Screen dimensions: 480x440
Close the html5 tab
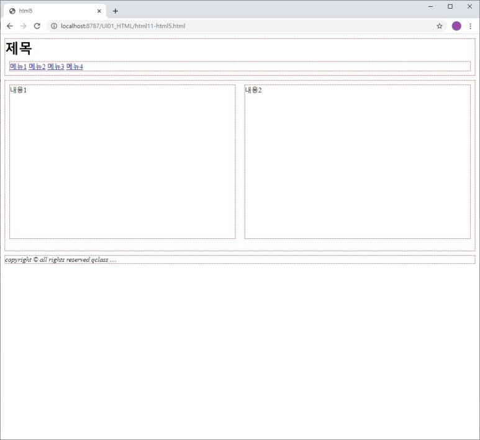[x=99, y=11]
